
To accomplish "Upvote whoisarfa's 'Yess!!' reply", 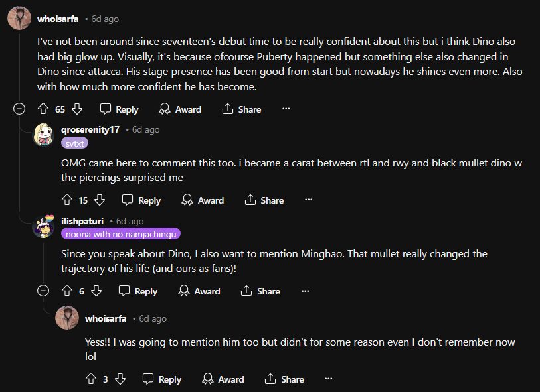I will tap(91, 379).
